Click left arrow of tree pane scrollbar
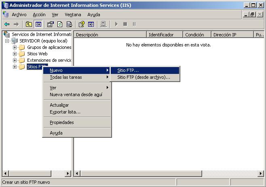Viewport: 266px width, 187px height. coord(5,173)
